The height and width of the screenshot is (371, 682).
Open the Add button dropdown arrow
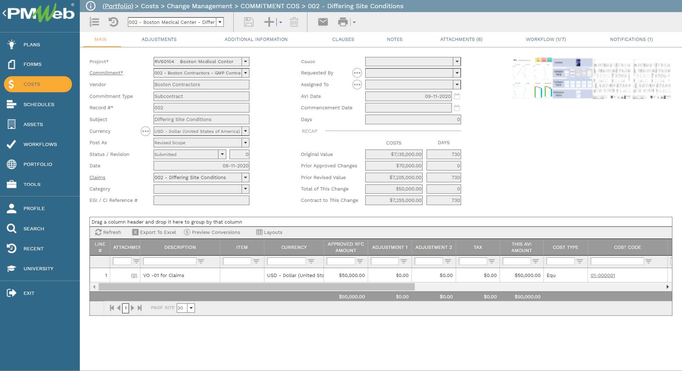(280, 22)
